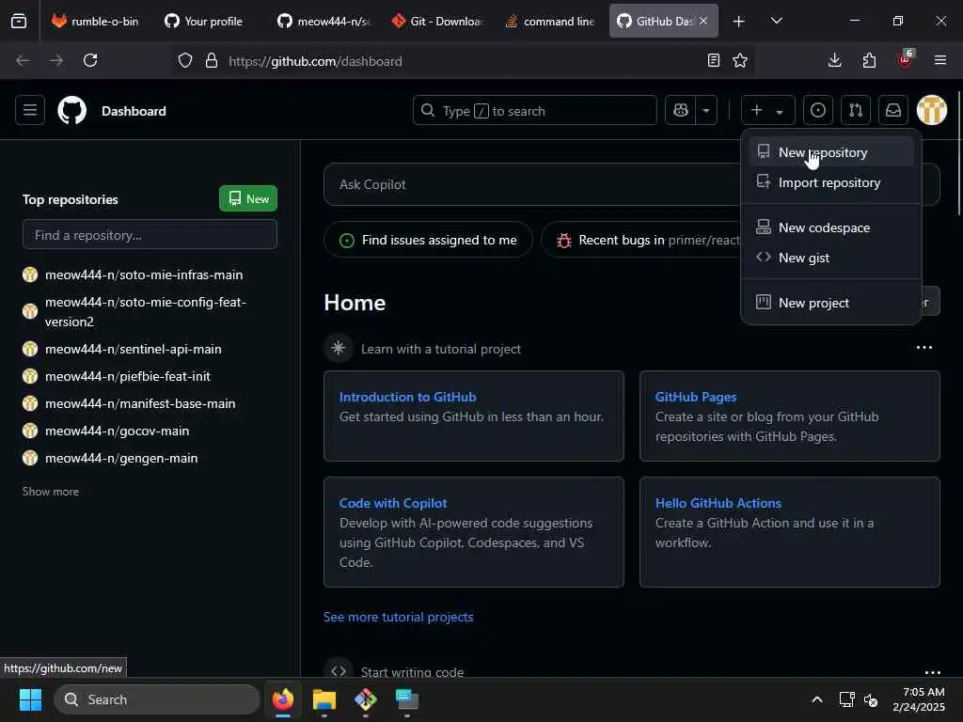963x722 pixels.
Task: Expand the Copilot dropdown arrow
Action: [706, 111]
